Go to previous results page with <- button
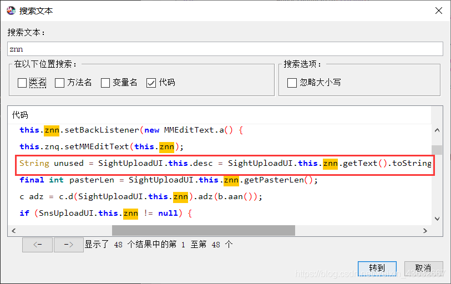The height and width of the screenshot is (284, 451). click(x=37, y=245)
